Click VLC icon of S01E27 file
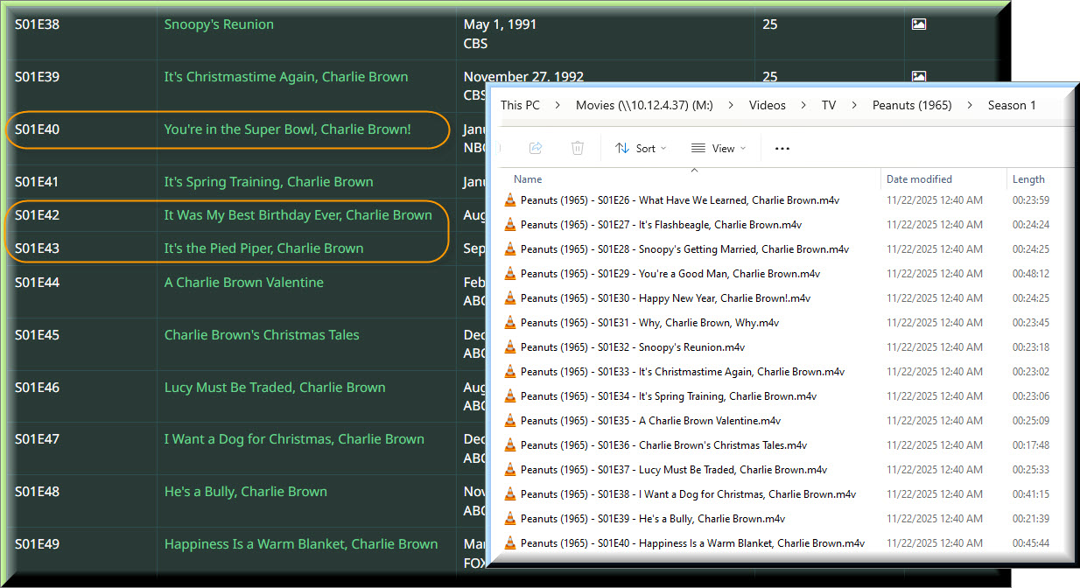Image resolution: width=1080 pixels, height=588 pixels. (x=510, y=225)
